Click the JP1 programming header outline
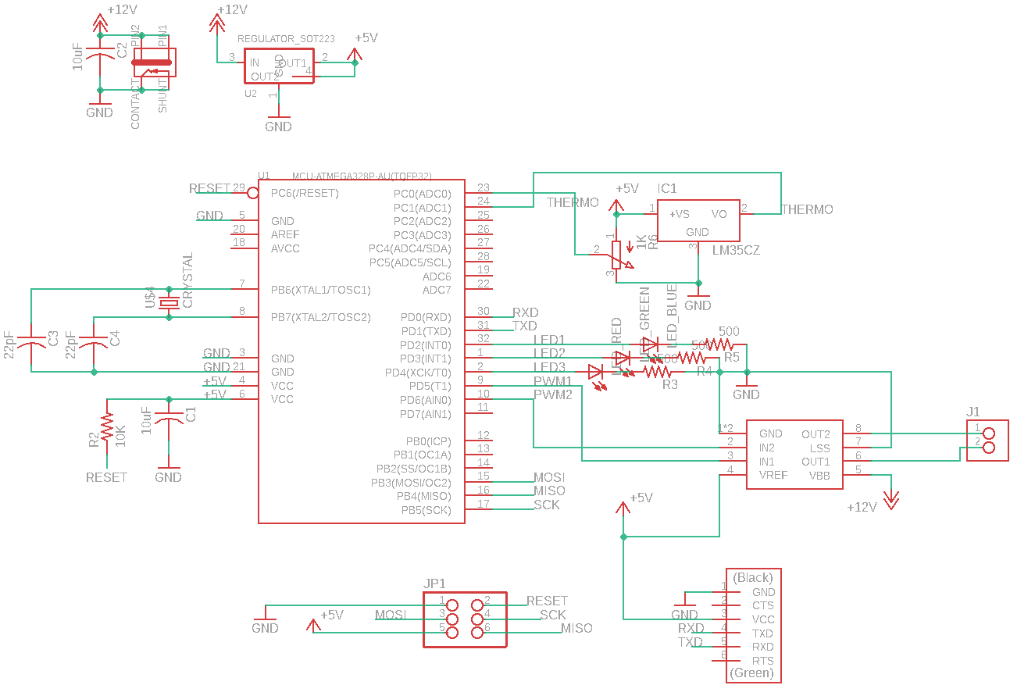The image size is (1010, 685). click(466, 619)
